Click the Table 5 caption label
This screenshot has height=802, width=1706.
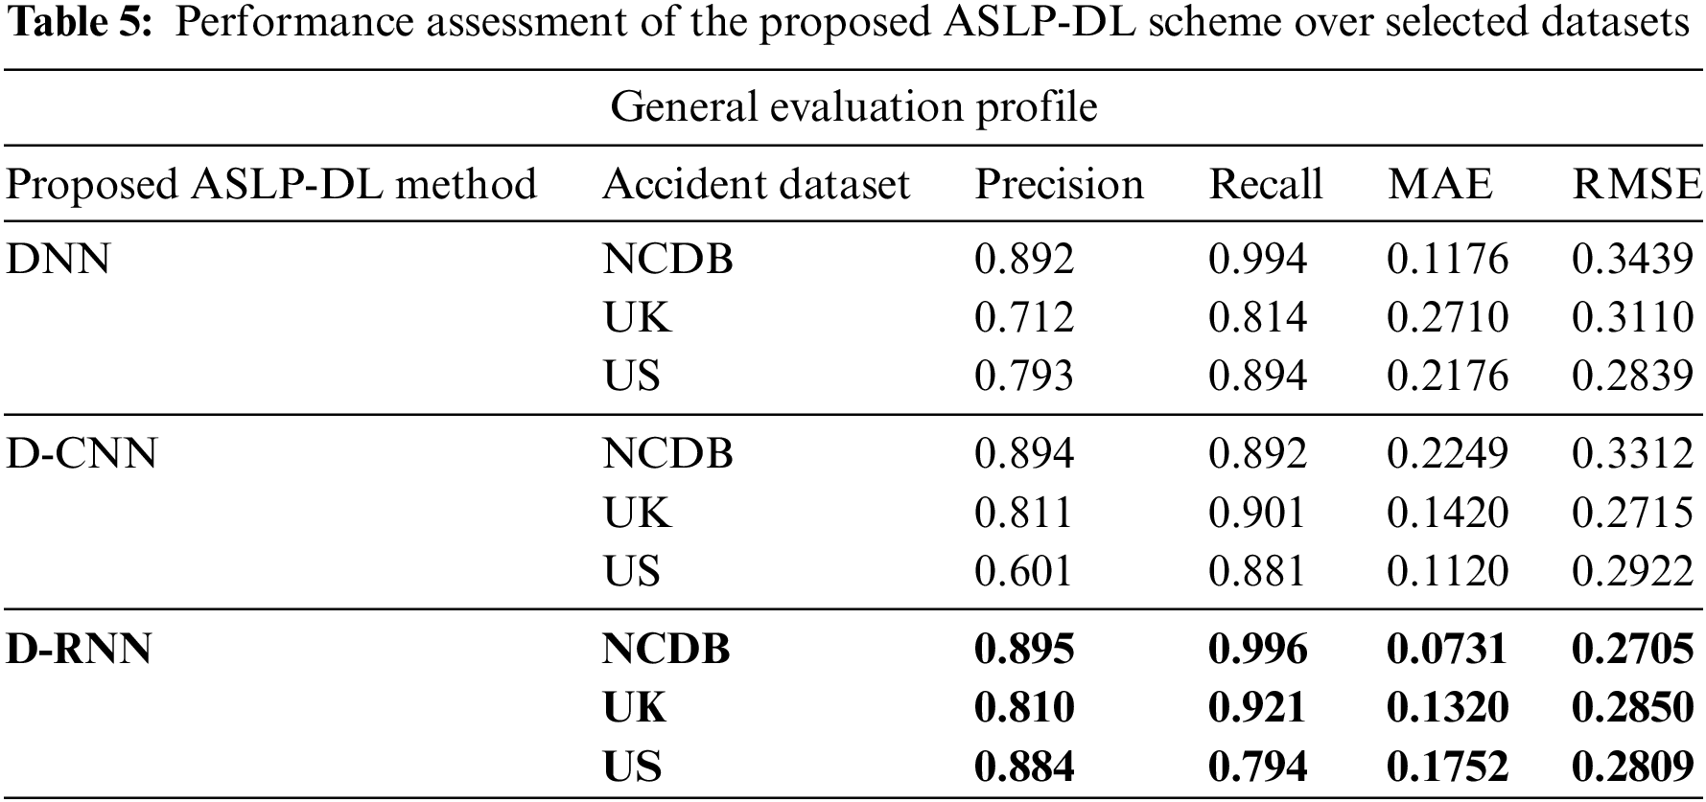[80, 23]
